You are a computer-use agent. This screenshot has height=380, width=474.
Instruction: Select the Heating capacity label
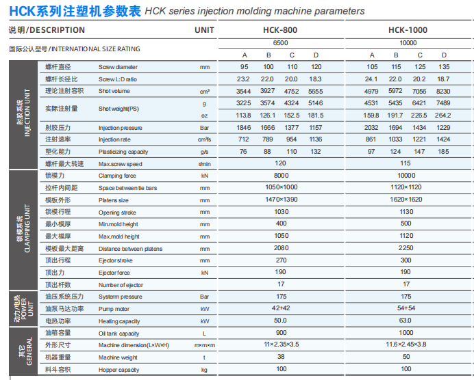[x=119, y=321]
